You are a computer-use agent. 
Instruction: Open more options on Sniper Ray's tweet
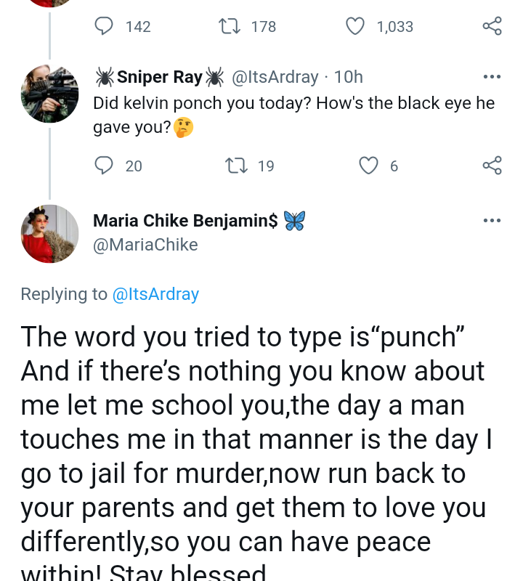tap(492, 77)
